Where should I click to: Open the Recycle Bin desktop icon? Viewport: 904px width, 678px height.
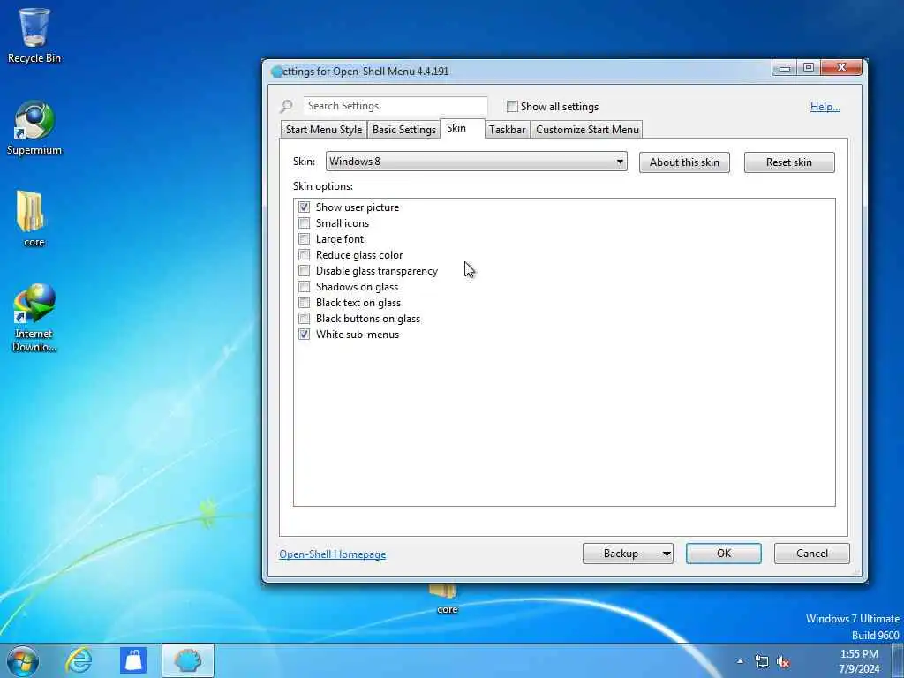(x=34, y=35)
